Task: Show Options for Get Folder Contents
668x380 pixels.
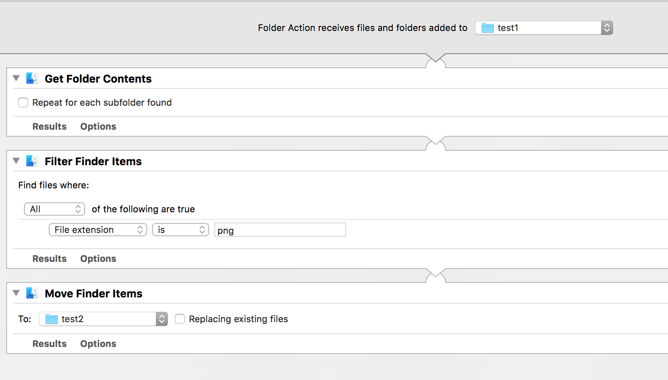Action: click(98, 126)
